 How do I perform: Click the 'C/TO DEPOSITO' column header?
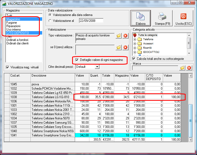tap(154, 78)
